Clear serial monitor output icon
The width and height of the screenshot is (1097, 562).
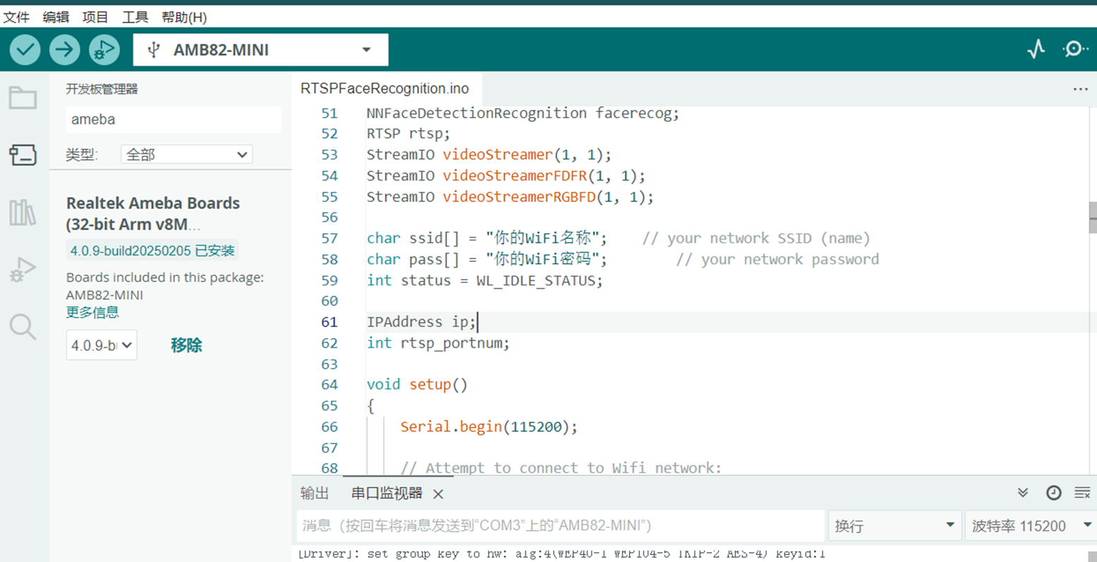point(1082,493)
